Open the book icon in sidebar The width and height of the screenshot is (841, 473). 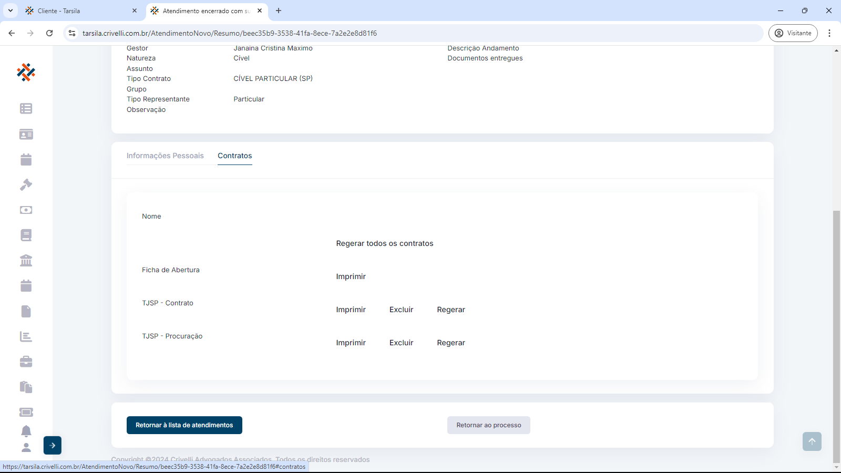[x=26, y=235]
